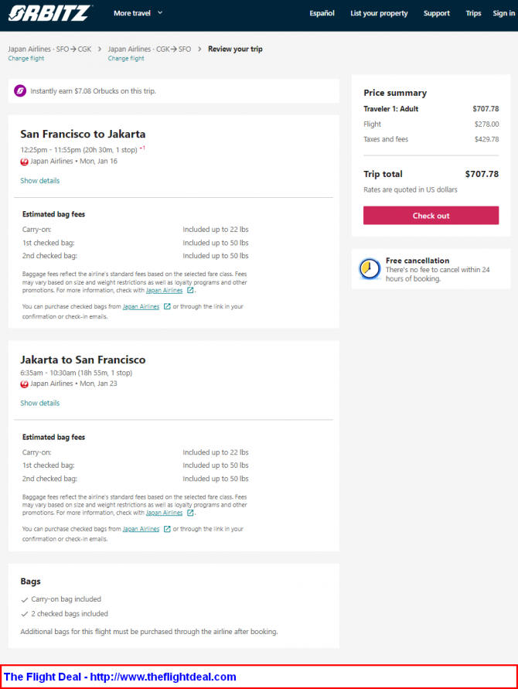
Task: Click the Check out button
Action: [x=431, y=215]
